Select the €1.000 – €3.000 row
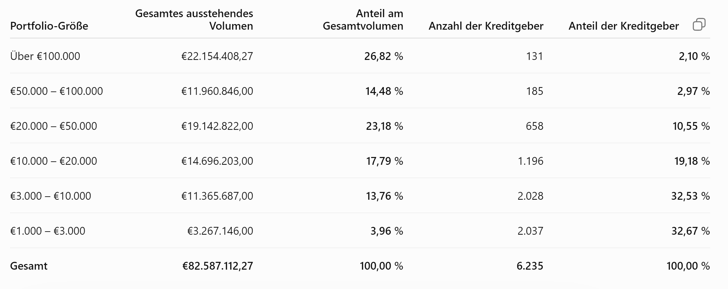 click(360, 231)
